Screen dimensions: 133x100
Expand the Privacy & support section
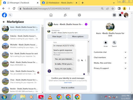click(x=110, y=68)
